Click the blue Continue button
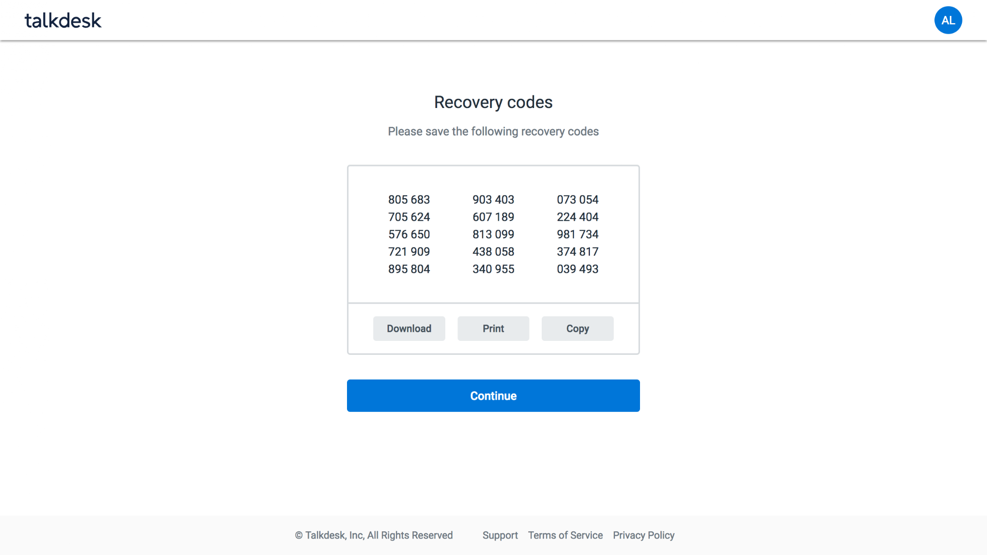The width and height of the screenshot is (987, 555). (493, 395)
